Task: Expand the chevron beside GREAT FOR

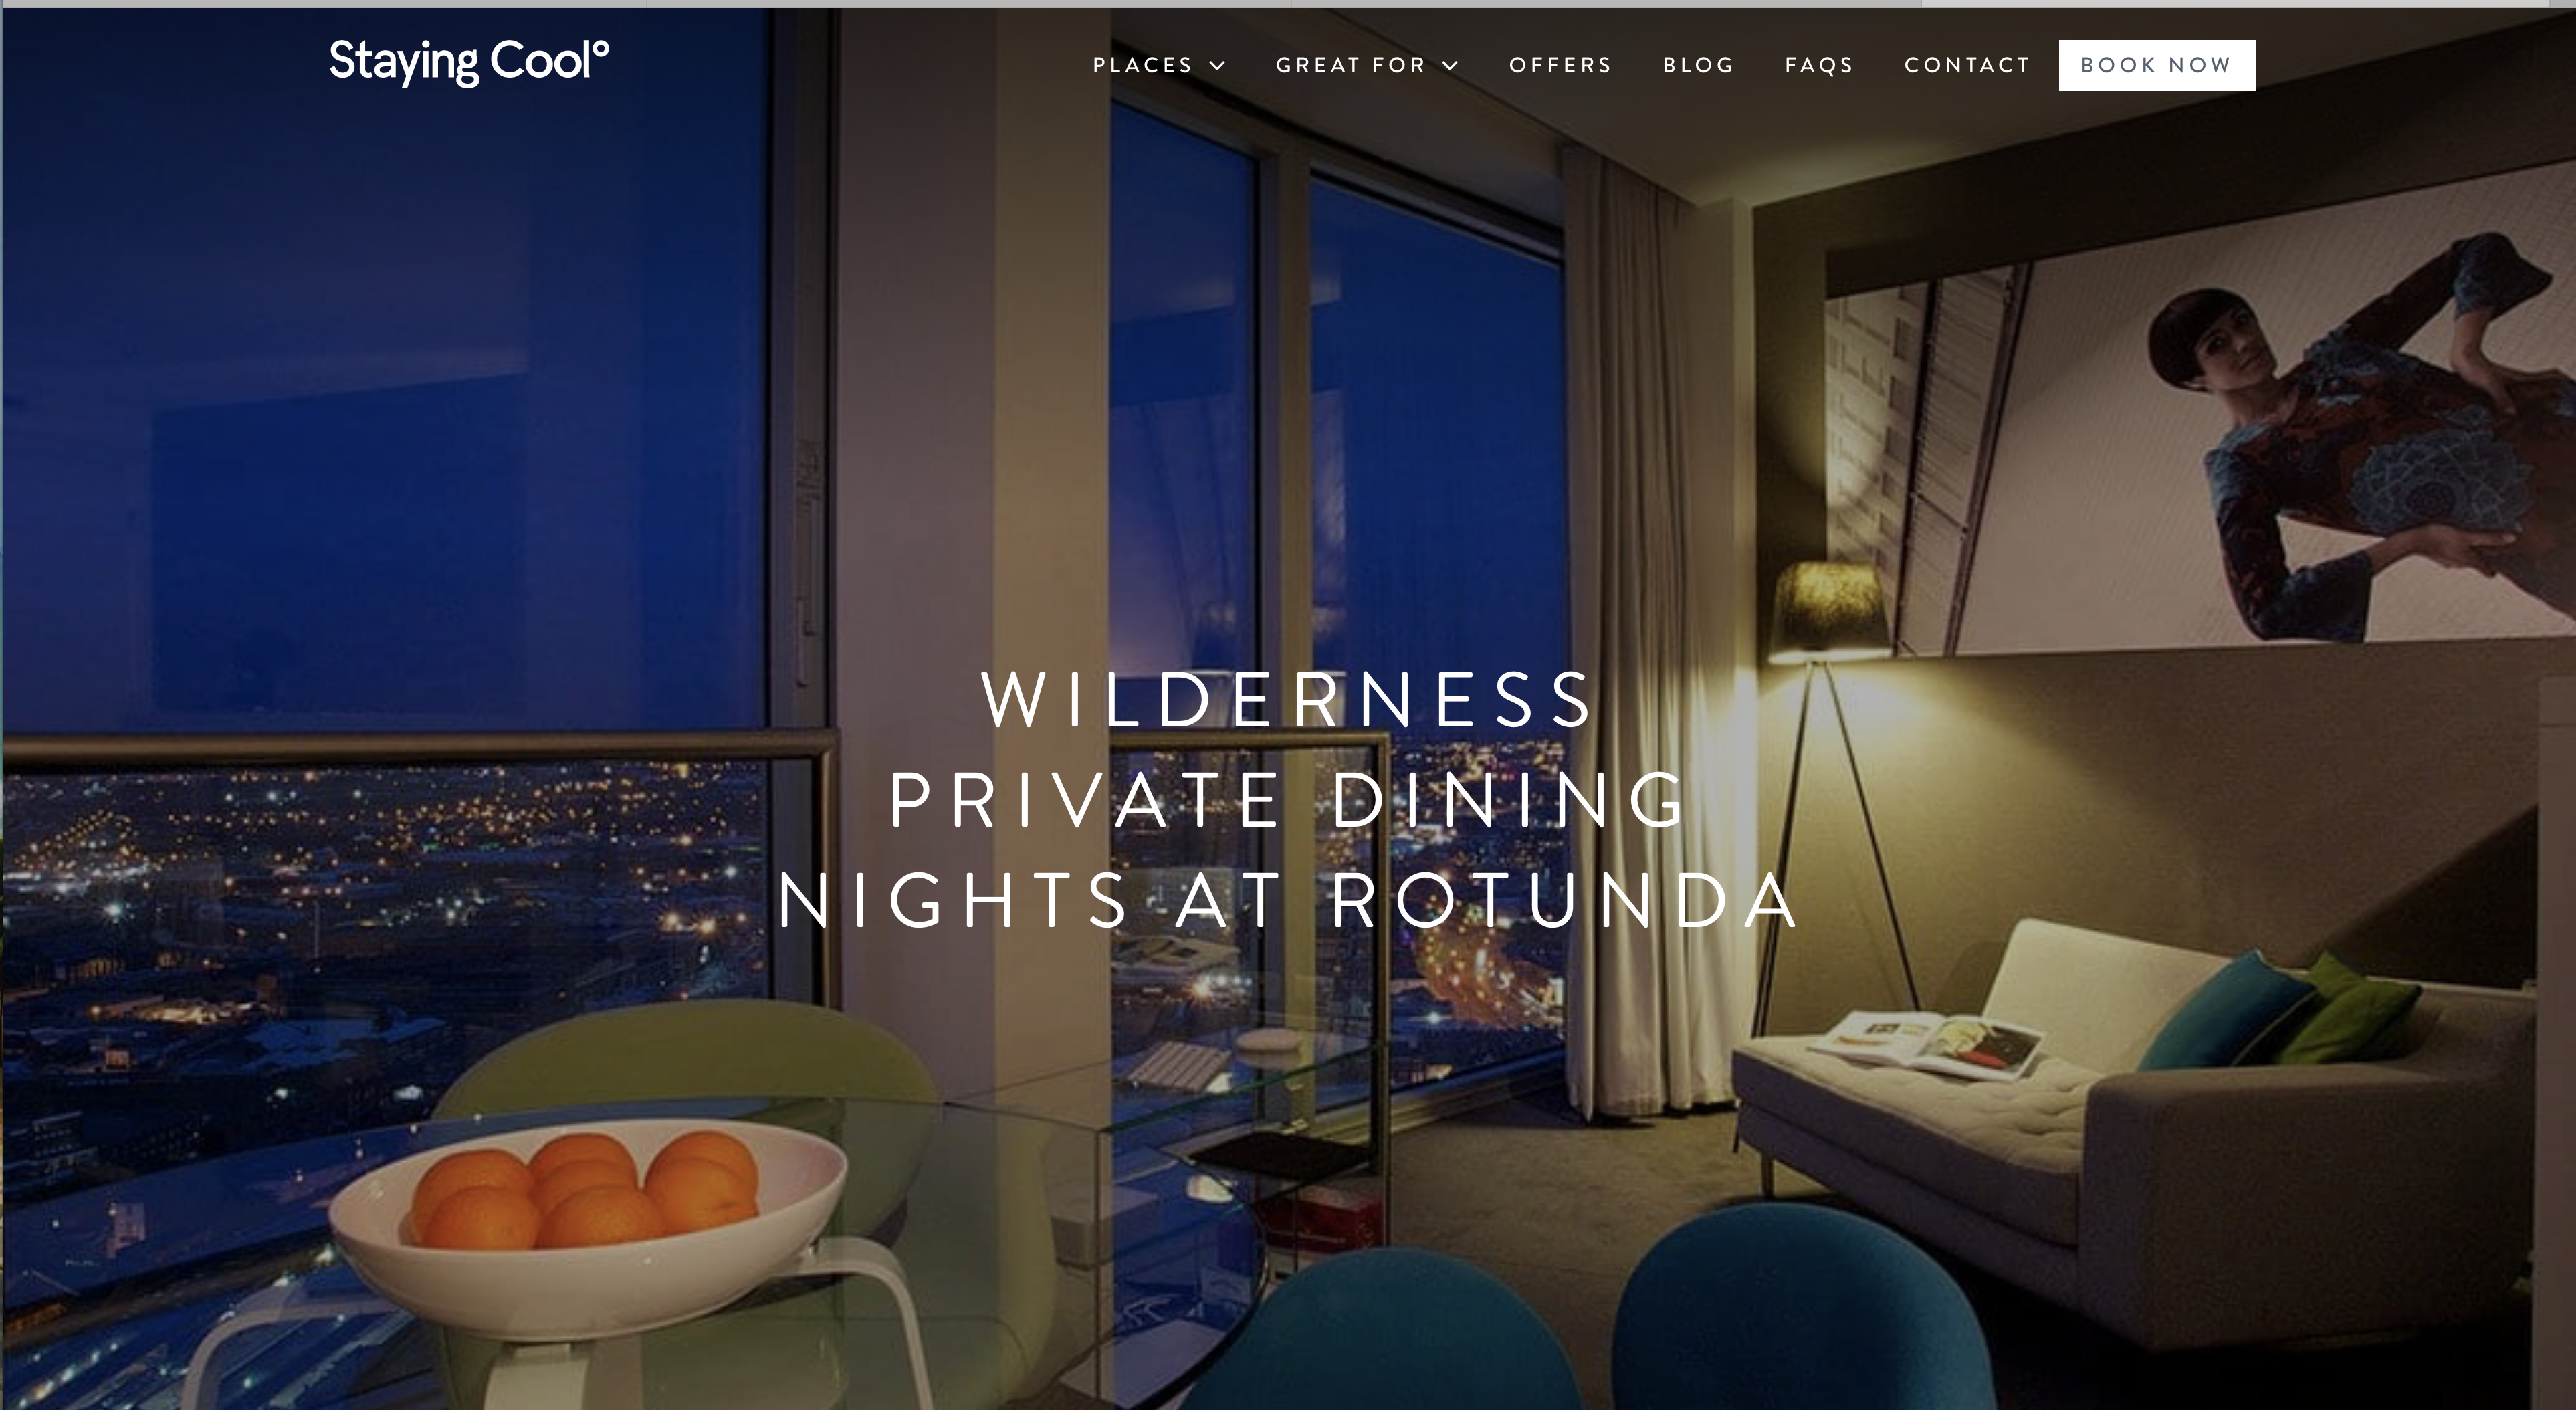Action: (x=1450, y=66)
